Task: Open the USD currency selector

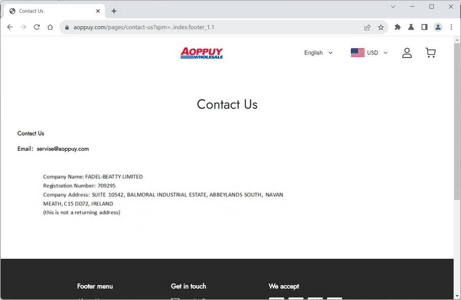Action: 377,52
